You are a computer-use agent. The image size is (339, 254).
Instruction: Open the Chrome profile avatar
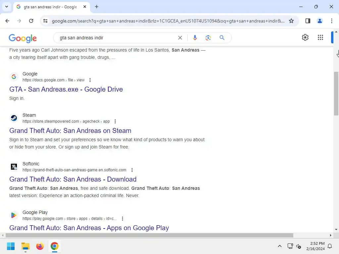[x=319, y=21]
